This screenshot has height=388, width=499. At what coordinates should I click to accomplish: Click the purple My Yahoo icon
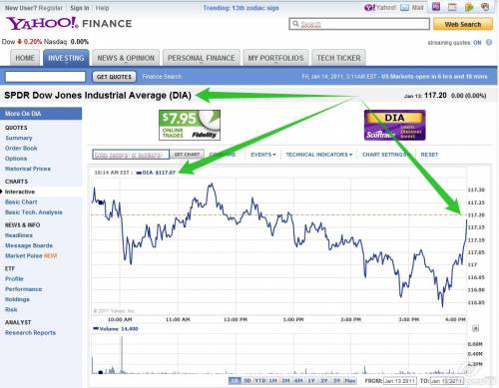436,7
